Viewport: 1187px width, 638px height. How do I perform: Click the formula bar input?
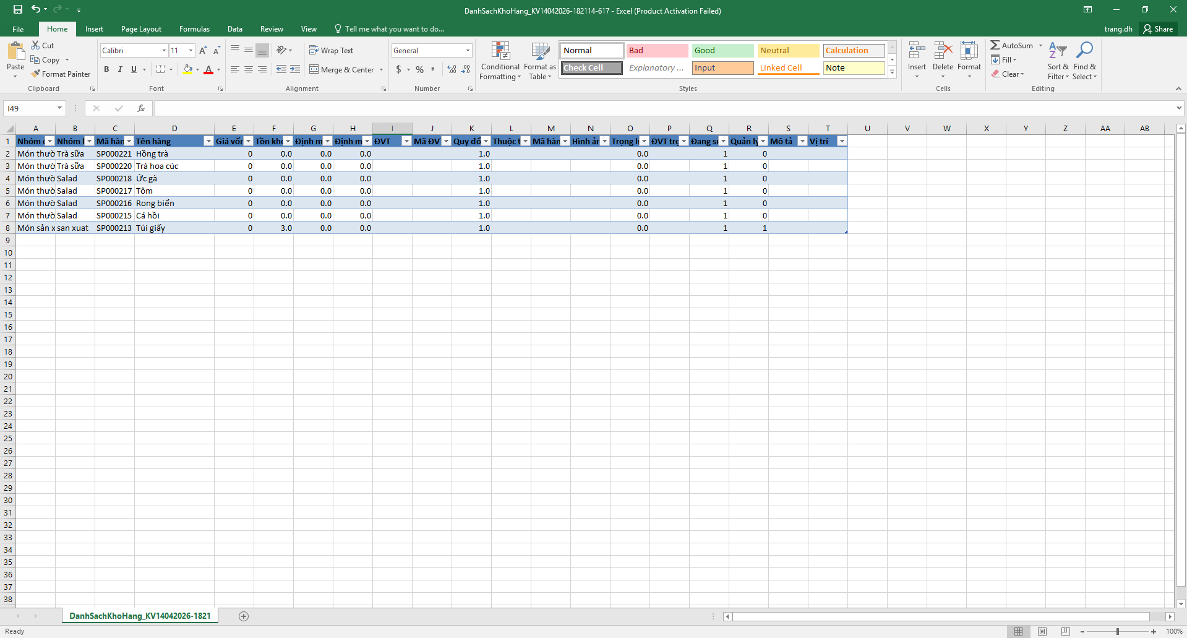(664, 108)
